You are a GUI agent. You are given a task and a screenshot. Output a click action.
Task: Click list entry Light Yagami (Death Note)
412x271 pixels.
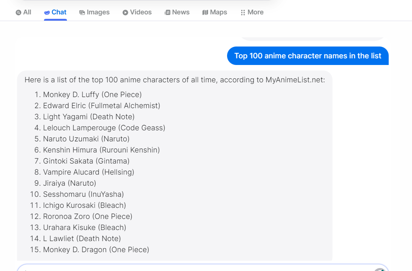point(89,117)
